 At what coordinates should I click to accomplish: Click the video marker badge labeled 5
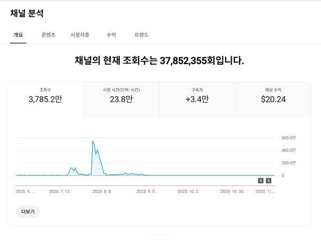point(269,181)
